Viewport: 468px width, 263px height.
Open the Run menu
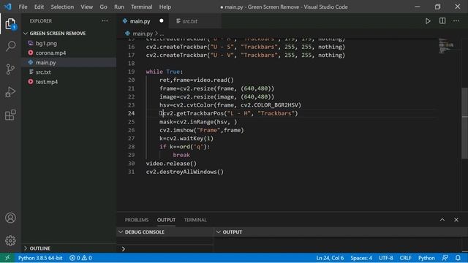pyautogui.click(x=118, y=7)
